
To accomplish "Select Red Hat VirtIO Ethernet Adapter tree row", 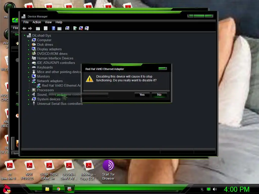I will pyautogui.click(x=61, y=85).
